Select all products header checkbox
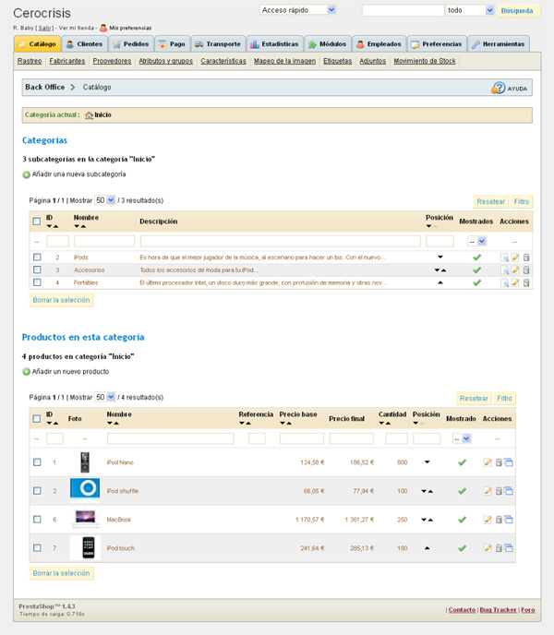 (x=37, y=418)
